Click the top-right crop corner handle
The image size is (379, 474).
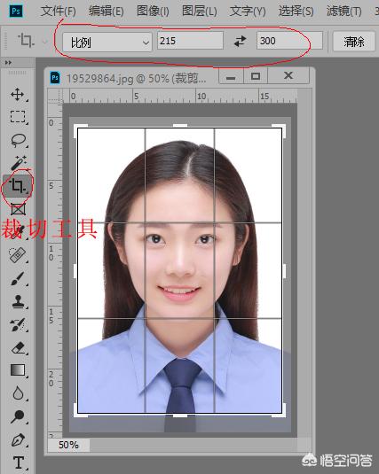click(281, 128)
